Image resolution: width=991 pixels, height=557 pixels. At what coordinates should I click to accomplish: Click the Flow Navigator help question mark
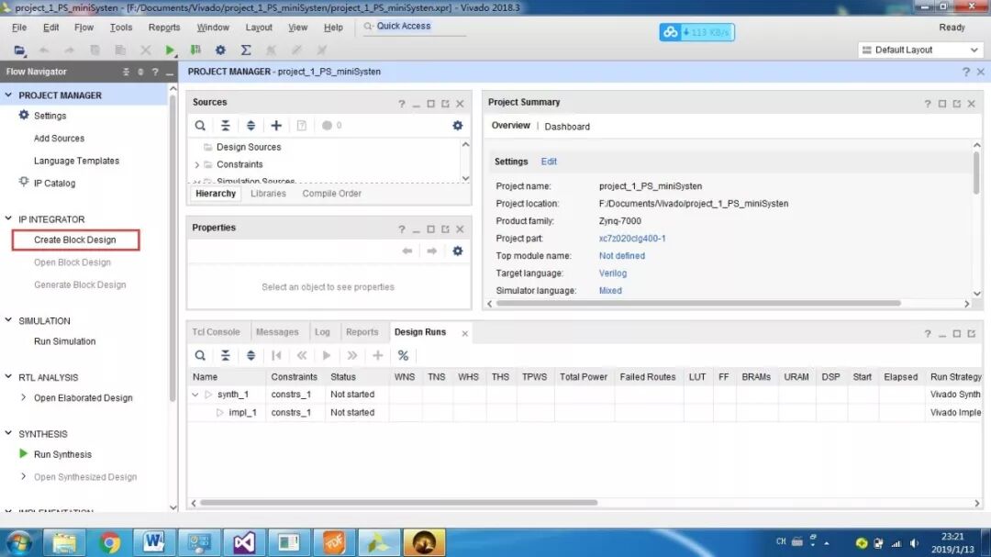pyautogui.click(x=155, y=72)
